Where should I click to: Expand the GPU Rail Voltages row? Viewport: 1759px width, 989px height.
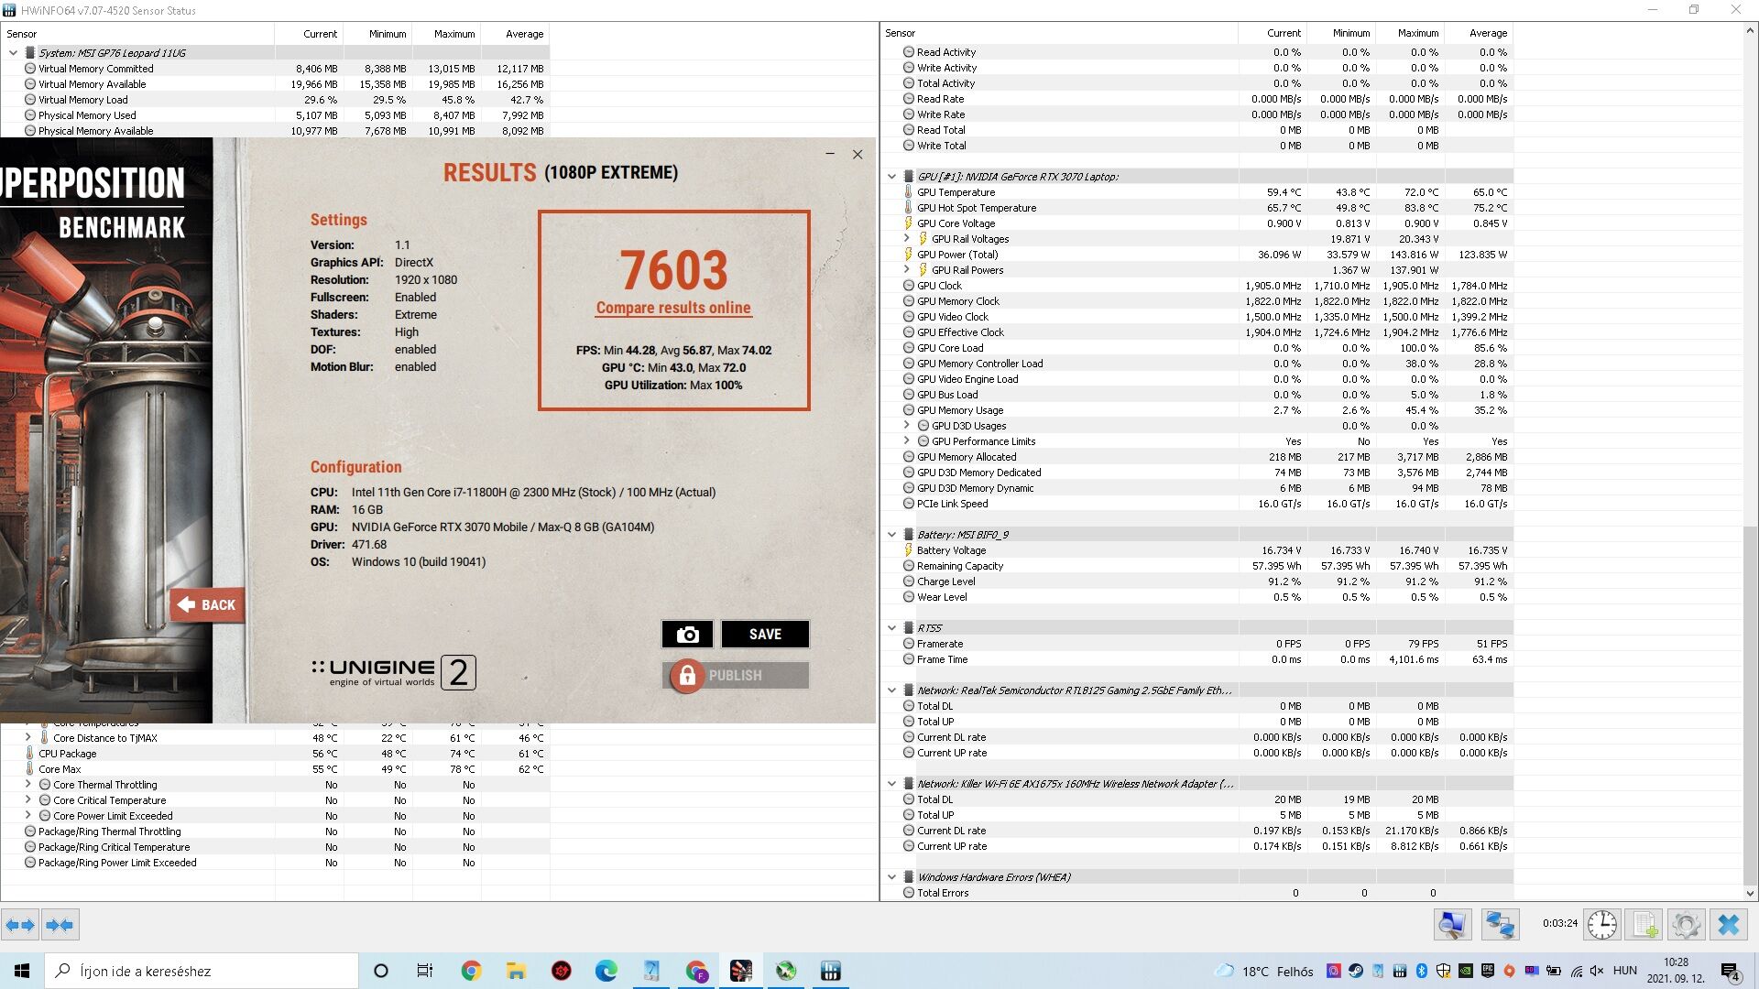(x=907, y=239)
